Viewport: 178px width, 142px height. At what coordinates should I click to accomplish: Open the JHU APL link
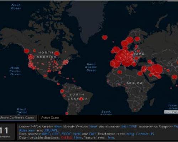[x=51, y=130]
